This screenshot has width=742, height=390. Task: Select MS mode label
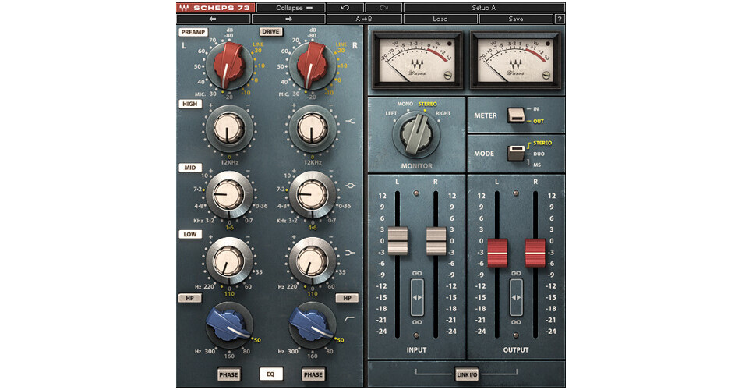point(536,165)
